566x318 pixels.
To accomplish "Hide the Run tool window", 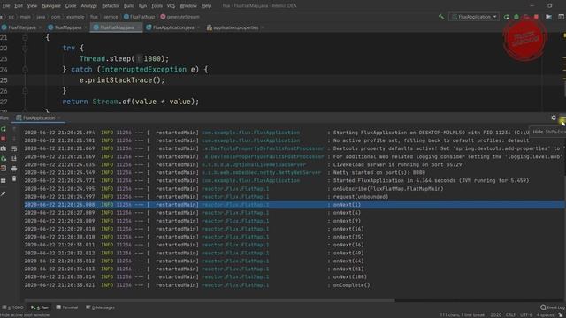I will click(562, 117).
